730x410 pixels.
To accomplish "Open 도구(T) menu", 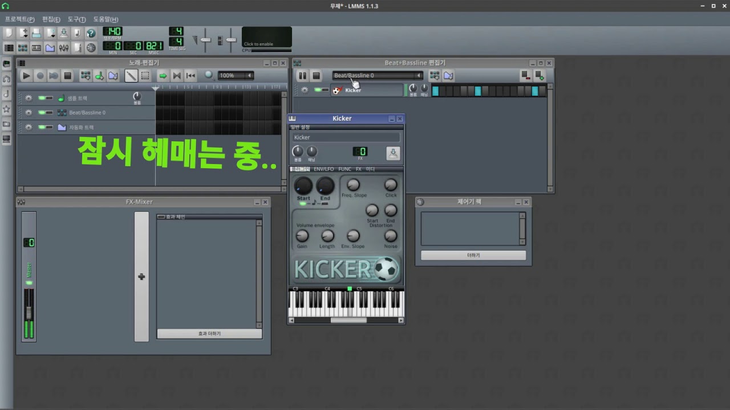I will (76, 19).
